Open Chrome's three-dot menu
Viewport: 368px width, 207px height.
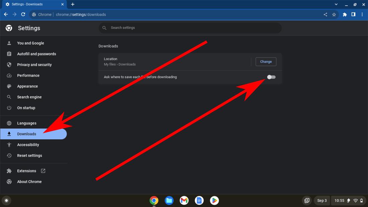click(x=362, y=14)
